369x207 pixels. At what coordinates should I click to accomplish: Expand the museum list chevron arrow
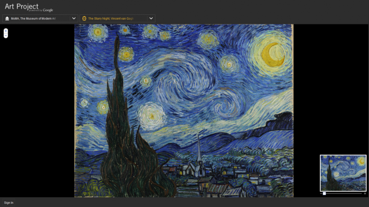tap(74, 18)
